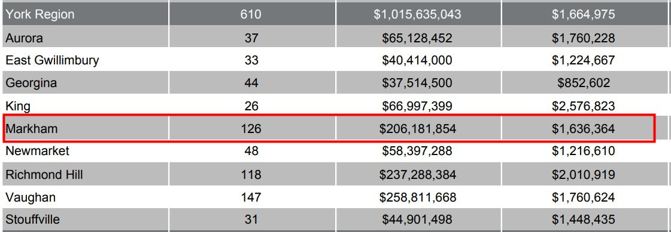Click Richmond Hill volume $237,288,384
671x232 pixels.
[x=417, y=174]
